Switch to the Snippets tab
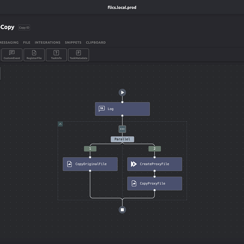This screenshot has height=244, width=244. click(x=73, y=42)
